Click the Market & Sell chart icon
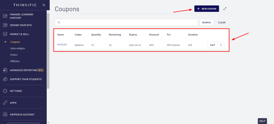 [x=5, y=34]
